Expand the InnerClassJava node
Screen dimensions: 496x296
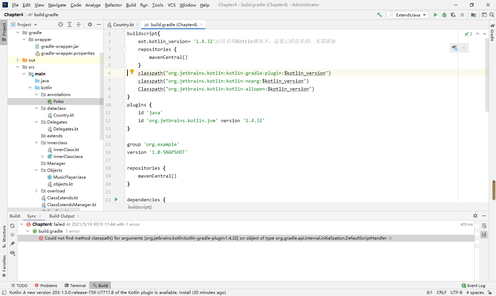point(42,156)
